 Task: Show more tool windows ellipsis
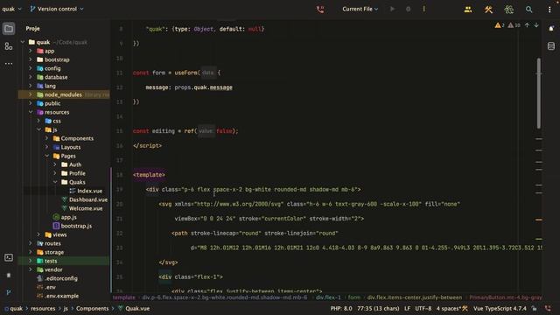(9, 64)
